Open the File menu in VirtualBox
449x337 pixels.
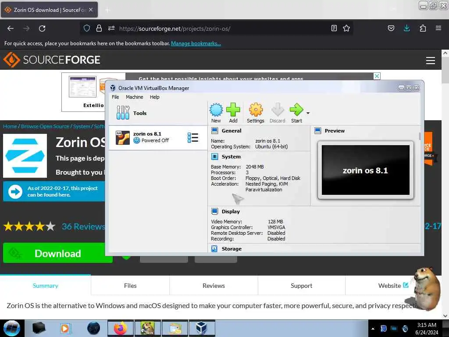pos(115,97)
